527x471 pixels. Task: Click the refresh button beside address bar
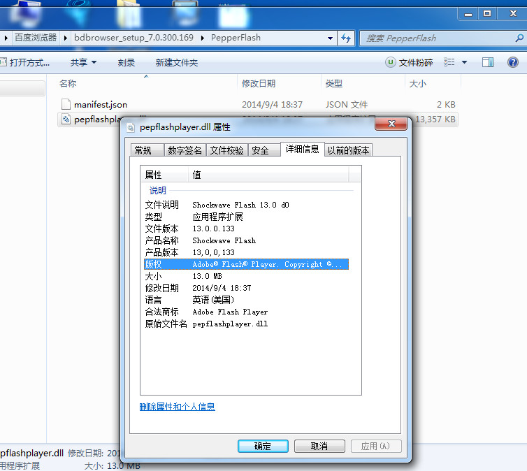tap(345, 38)
